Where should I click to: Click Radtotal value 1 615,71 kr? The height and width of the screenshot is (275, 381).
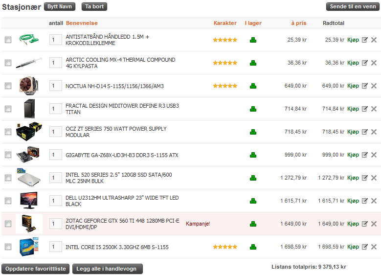(331, 201)
